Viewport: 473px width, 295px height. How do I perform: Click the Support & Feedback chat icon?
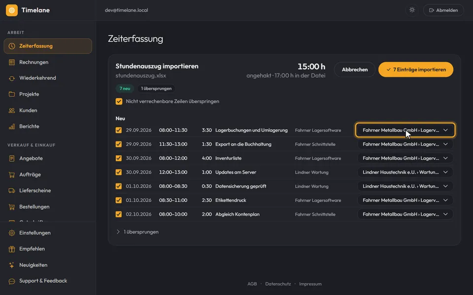(x=12, y=281)
